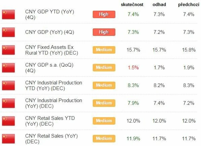Viewport: 201px width, 146px height.
Task: Click flag icon for Fixed Assets Ex Rural
Action: coord(8,50)
